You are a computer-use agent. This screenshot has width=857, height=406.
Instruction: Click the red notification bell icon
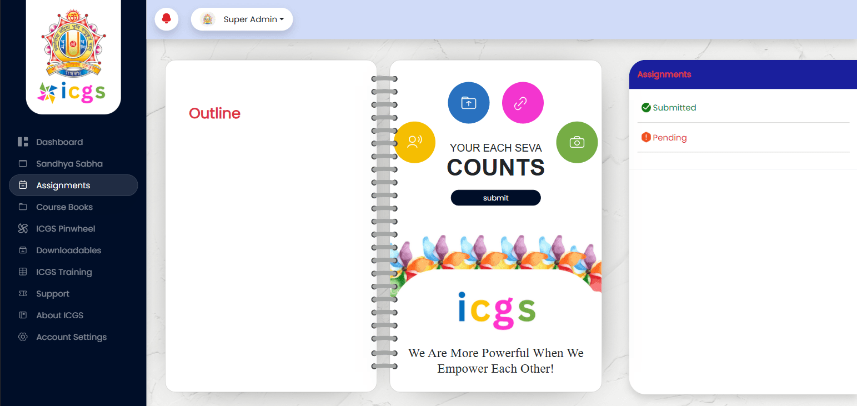tap(166, 19)
